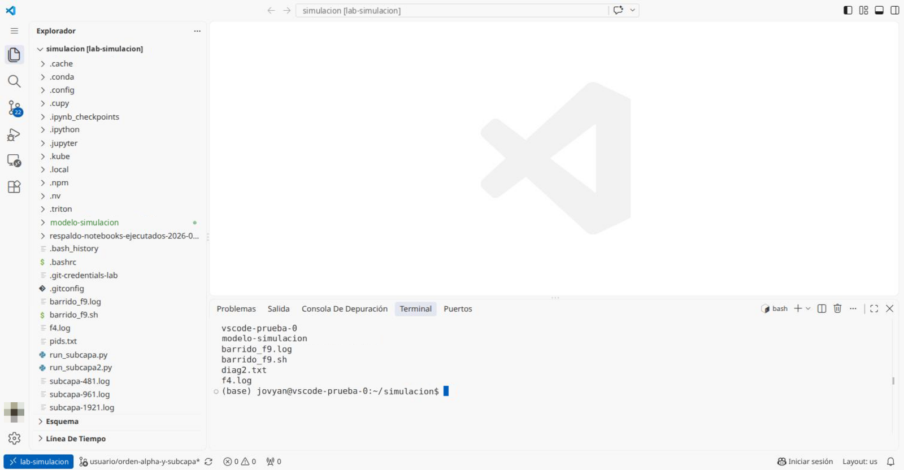Open panel more actions ellipsis
Screen dimensions: 904x470
(x=853, y=308)
